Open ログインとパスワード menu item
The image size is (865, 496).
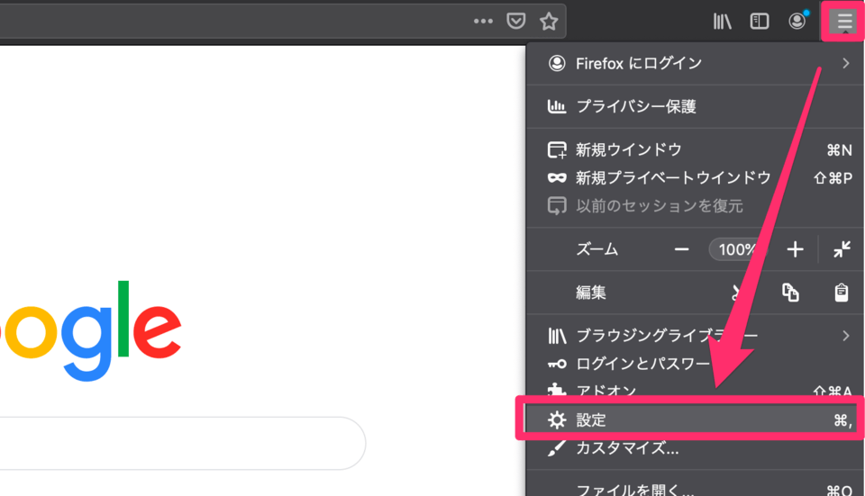[x=695, y=364]
